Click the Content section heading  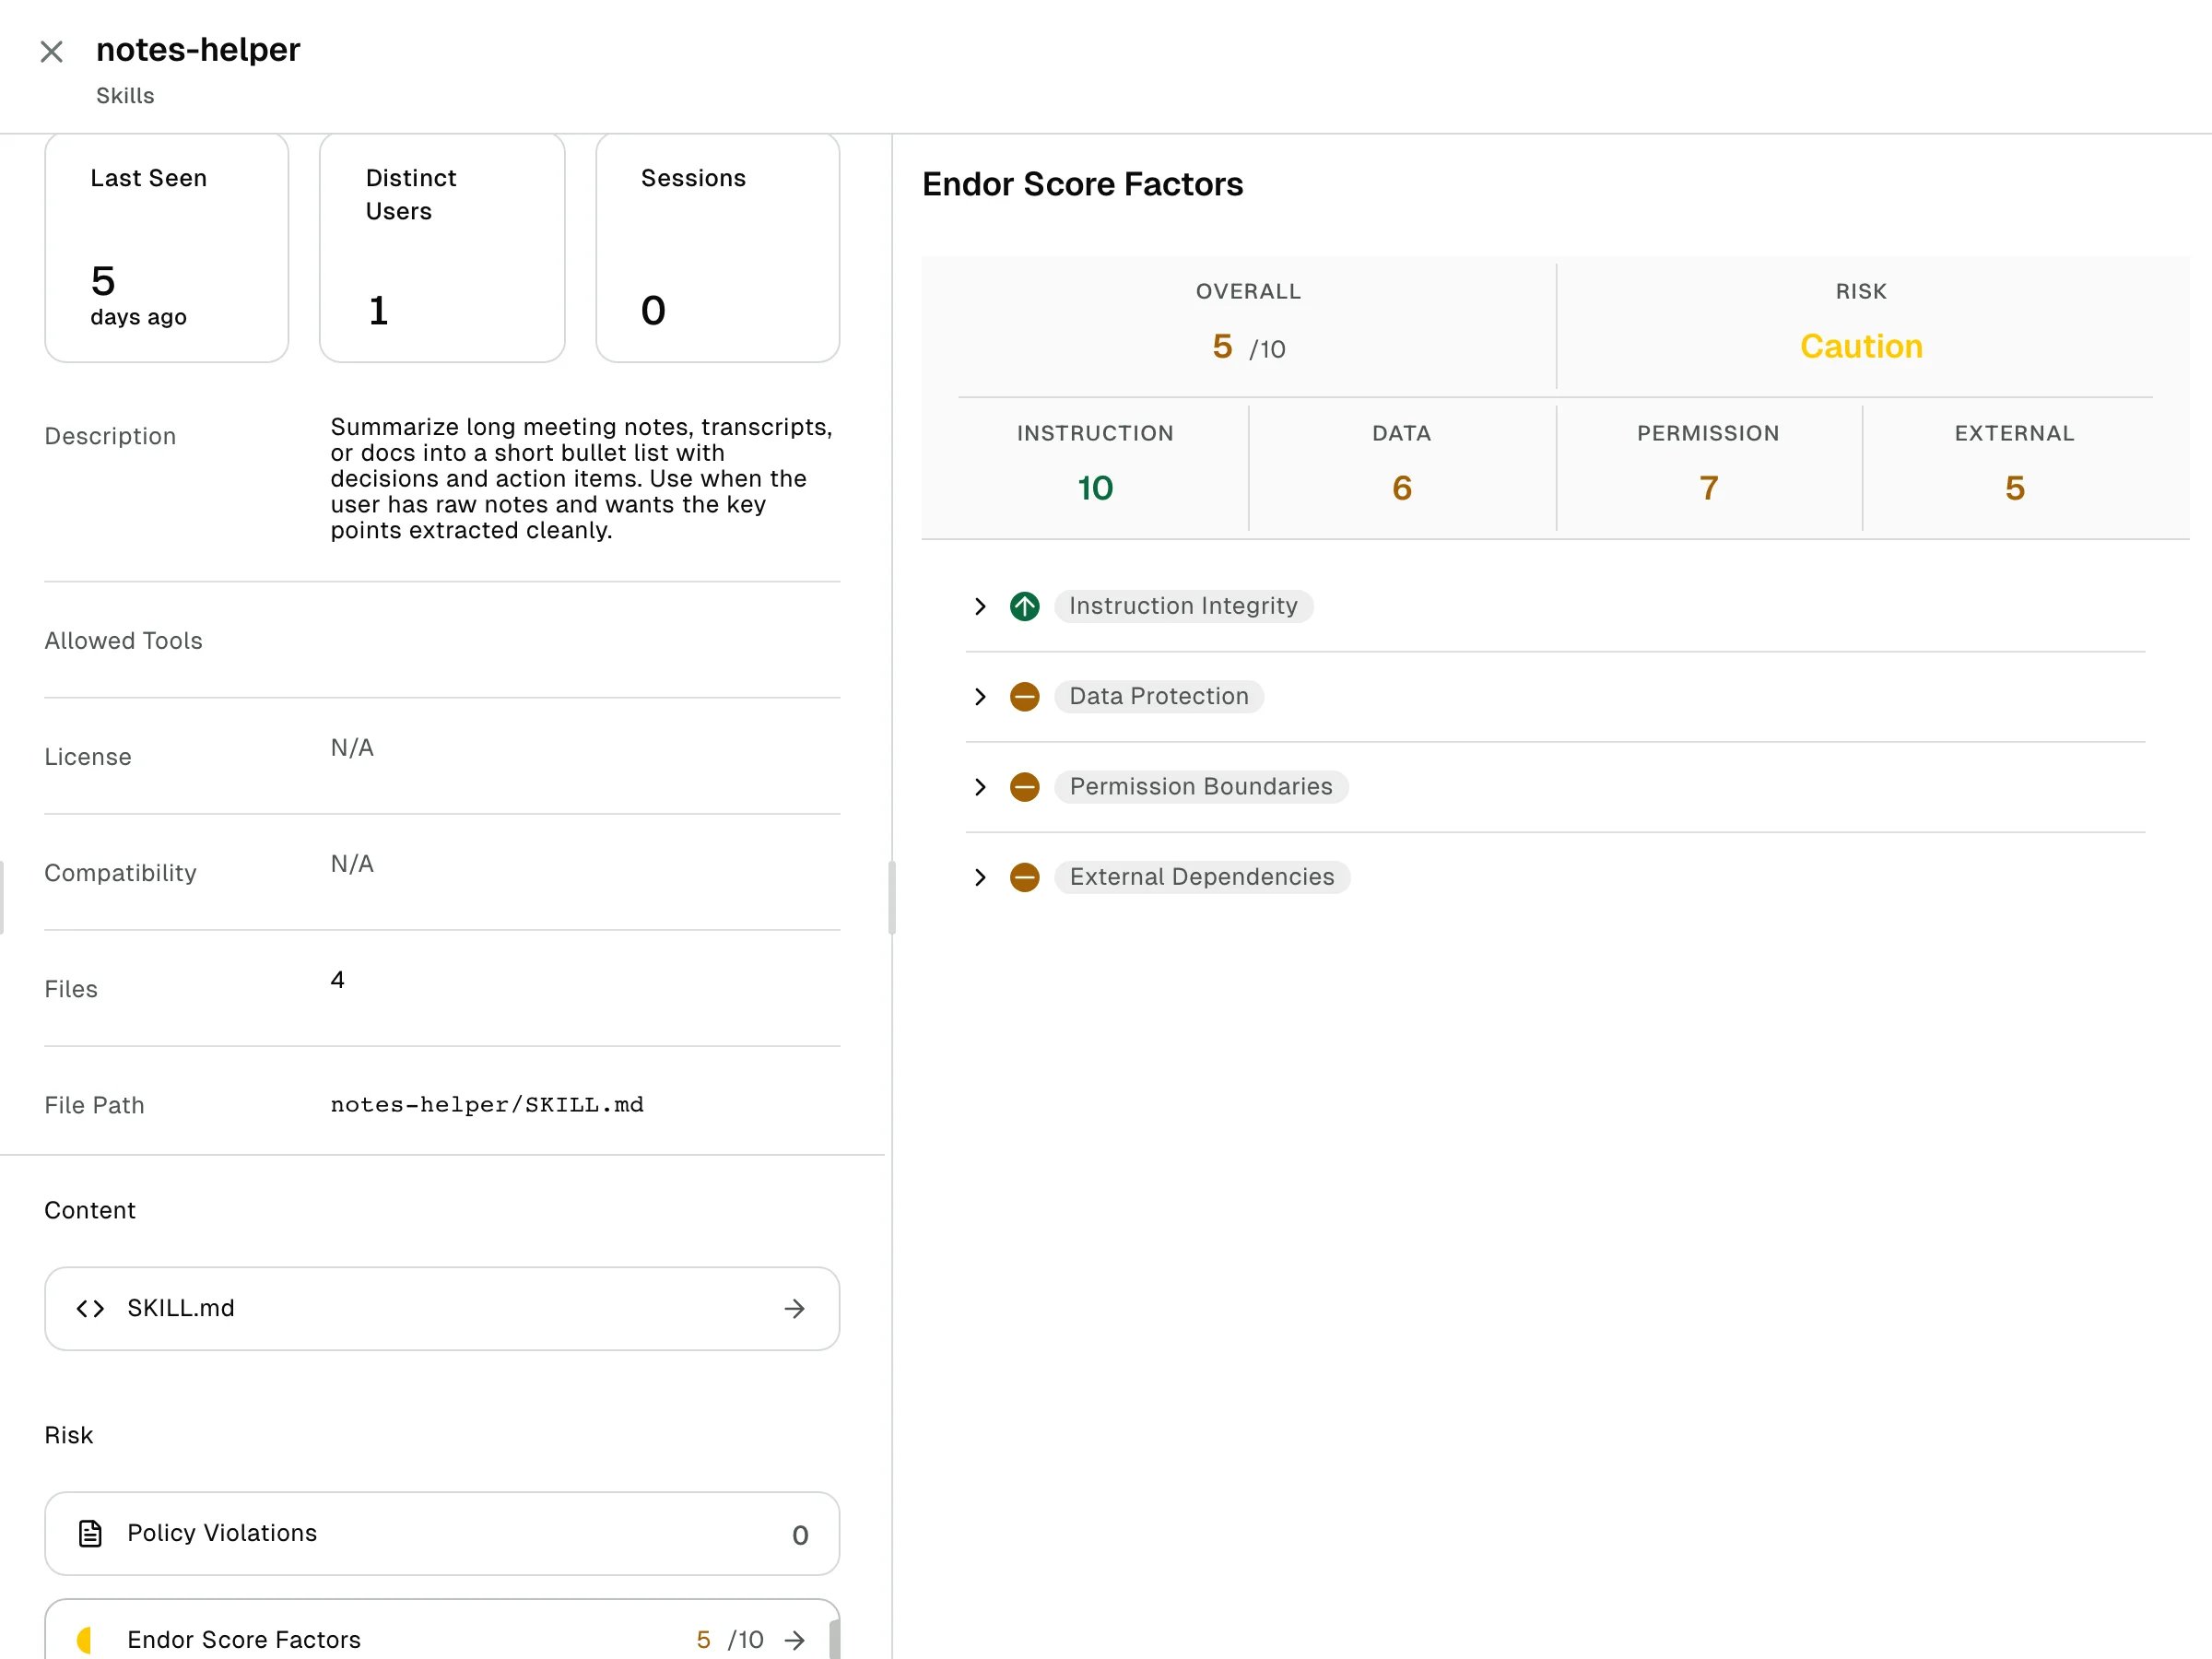tap(90, 1210)
